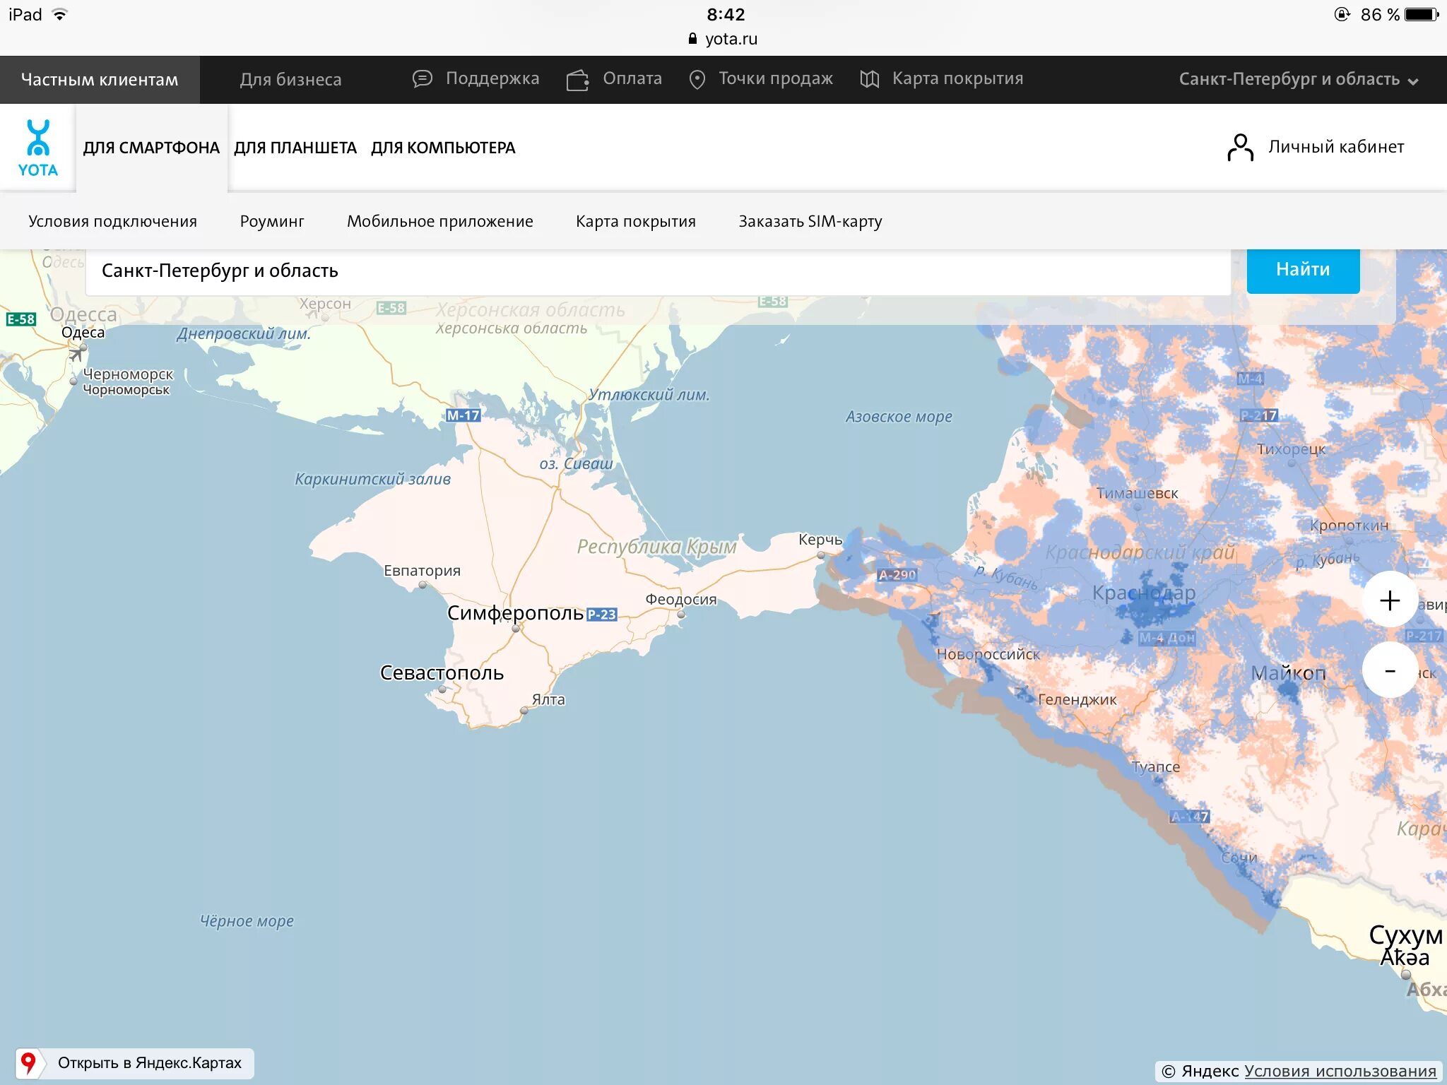Focus the Санкт-Петербург и область search field

[x=658, y=271]
